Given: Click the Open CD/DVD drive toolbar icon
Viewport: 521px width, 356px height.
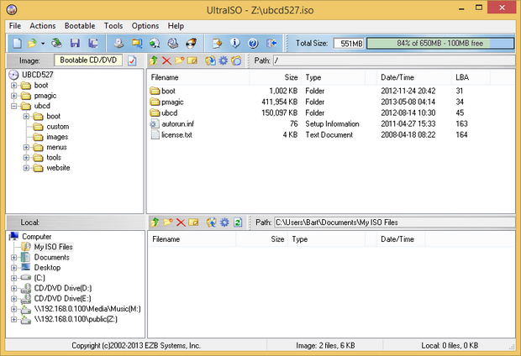Looking at the screenshot, I should point(56,43).
